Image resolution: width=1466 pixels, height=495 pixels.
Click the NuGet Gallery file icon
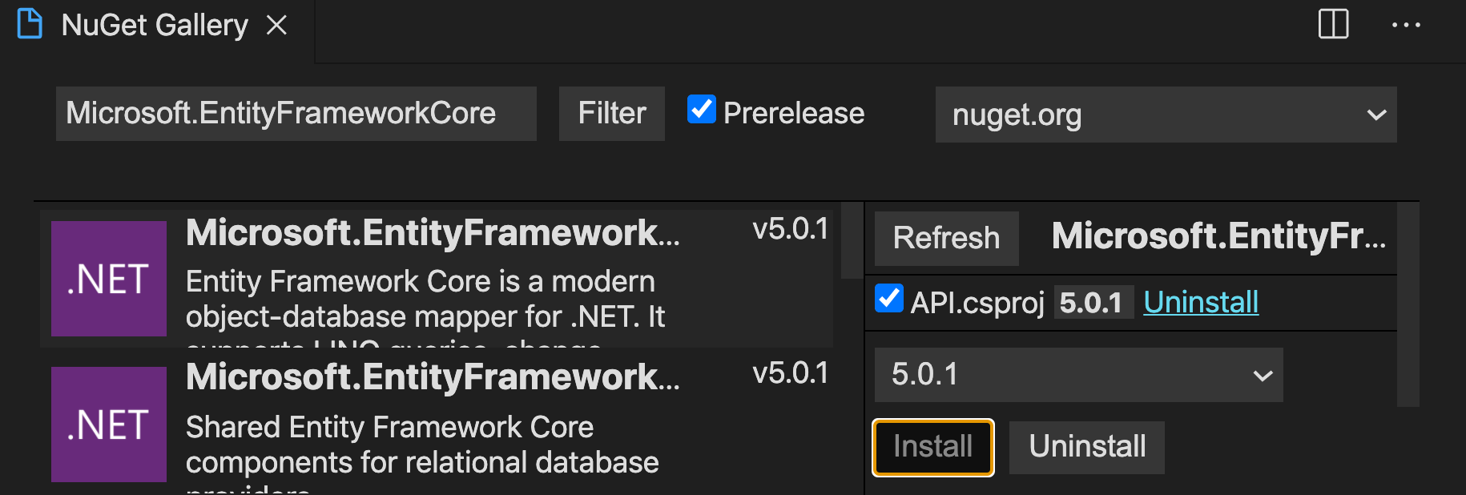click(30, 24)
